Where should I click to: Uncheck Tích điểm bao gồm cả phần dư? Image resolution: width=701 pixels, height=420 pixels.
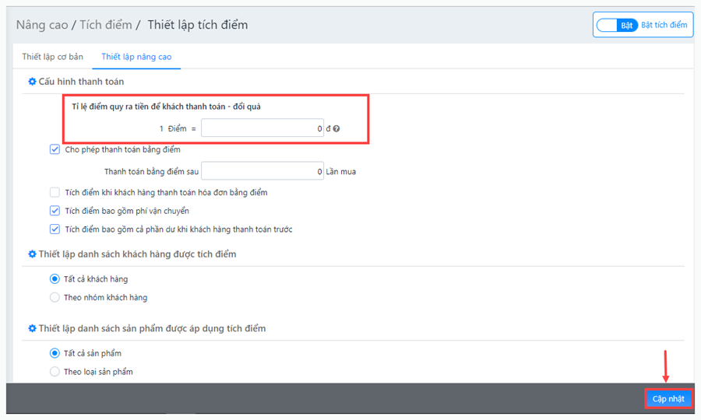point(55,229)
